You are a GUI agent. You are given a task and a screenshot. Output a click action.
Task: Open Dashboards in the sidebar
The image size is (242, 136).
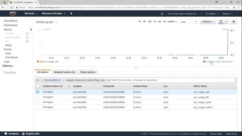tap(11, 25)
